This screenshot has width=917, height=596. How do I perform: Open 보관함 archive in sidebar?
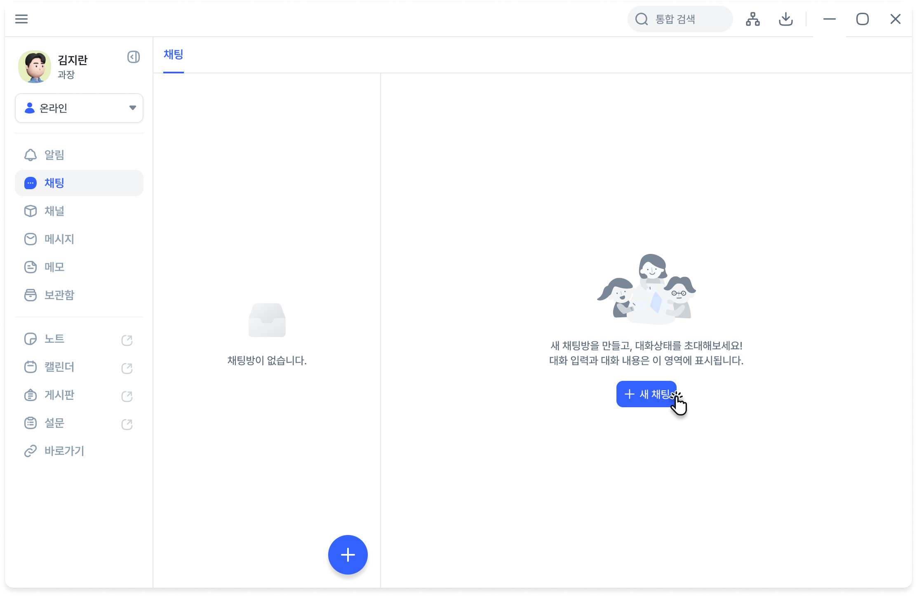point(59,295)
